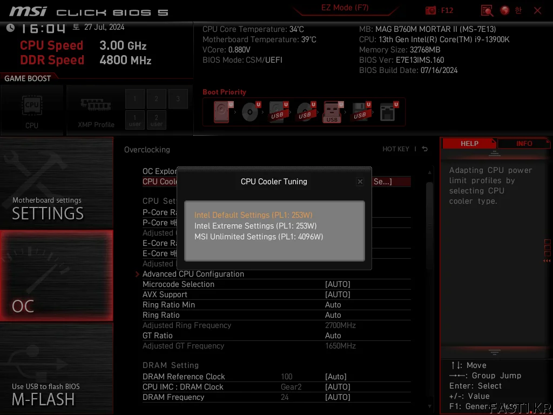
Task: Click Adjusted GT Frequency 1650MHz value
Action: click(340, 345)
